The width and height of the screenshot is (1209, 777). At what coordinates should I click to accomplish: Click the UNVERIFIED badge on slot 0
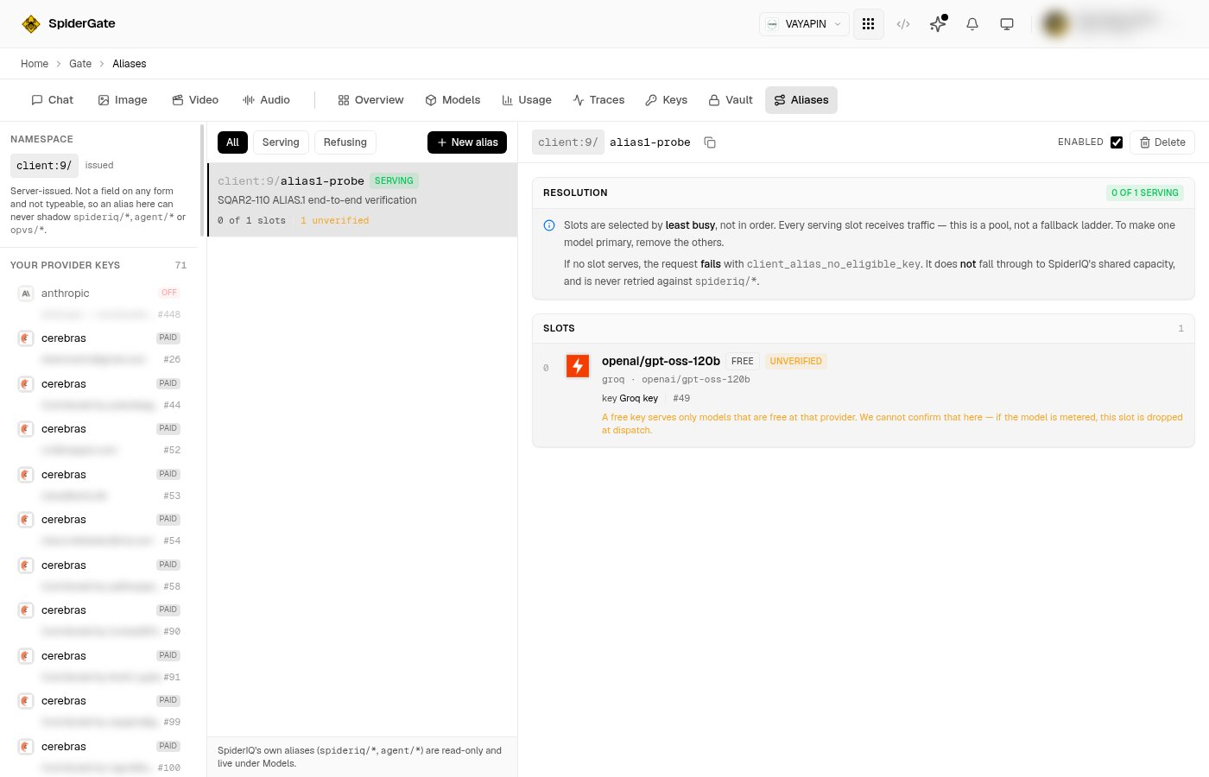(796, 362)
